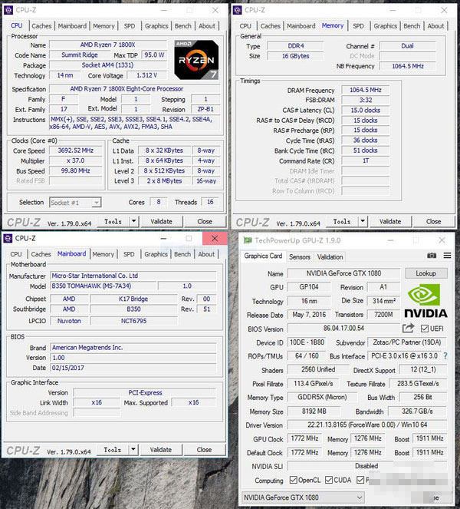Click the GPU-Z BIOS Version 86.04.17.00.54 field
The width and height of the screenshot is (460, 509).
point(343,328)
